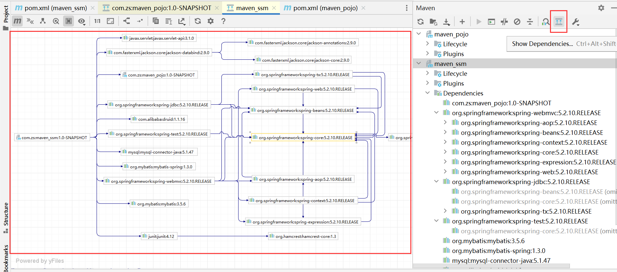
Task: Add a Maven project with plus icon
Action: (x=462, y=22)
